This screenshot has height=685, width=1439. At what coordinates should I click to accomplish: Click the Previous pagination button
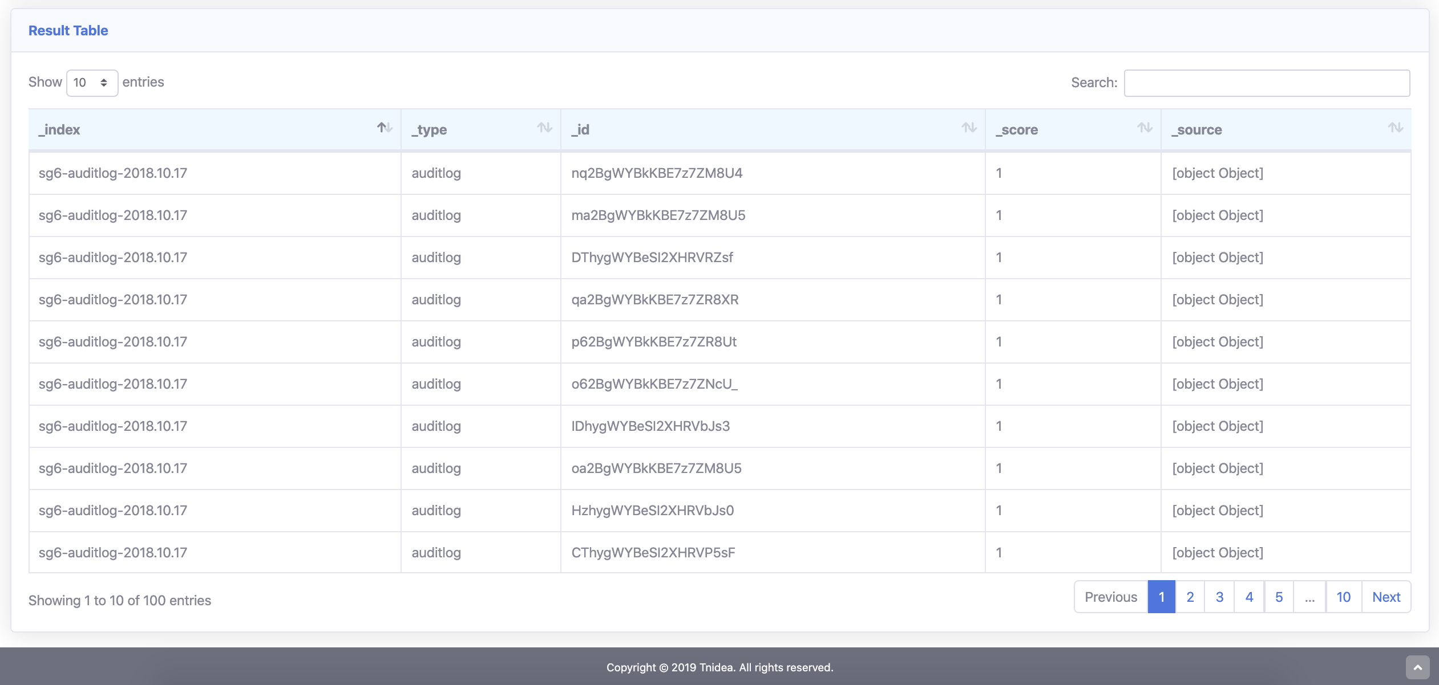point(1110,597)
